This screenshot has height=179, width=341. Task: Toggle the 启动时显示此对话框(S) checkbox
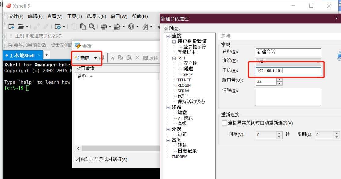tap(77, 160)
